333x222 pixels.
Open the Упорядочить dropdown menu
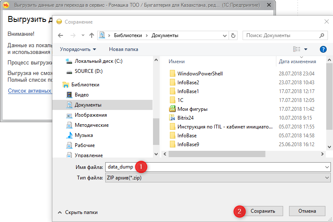click(x=78, y=49)
